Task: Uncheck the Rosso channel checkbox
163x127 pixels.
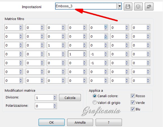Action: coord(133,96)
